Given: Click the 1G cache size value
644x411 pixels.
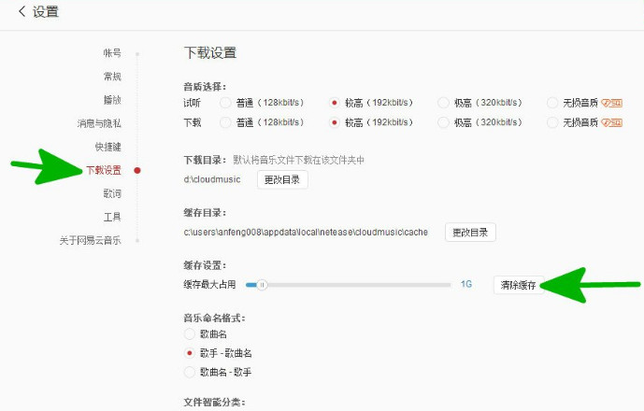Looking at the screenshot, I should click(466, 284).
